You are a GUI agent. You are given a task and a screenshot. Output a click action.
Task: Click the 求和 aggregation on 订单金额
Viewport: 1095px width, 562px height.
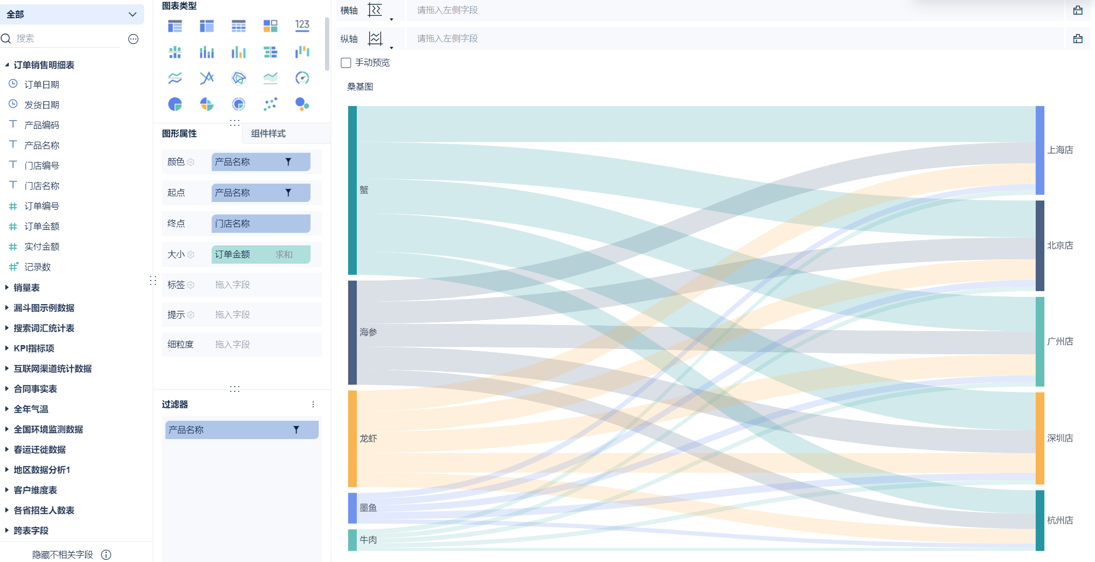(284, 254)
